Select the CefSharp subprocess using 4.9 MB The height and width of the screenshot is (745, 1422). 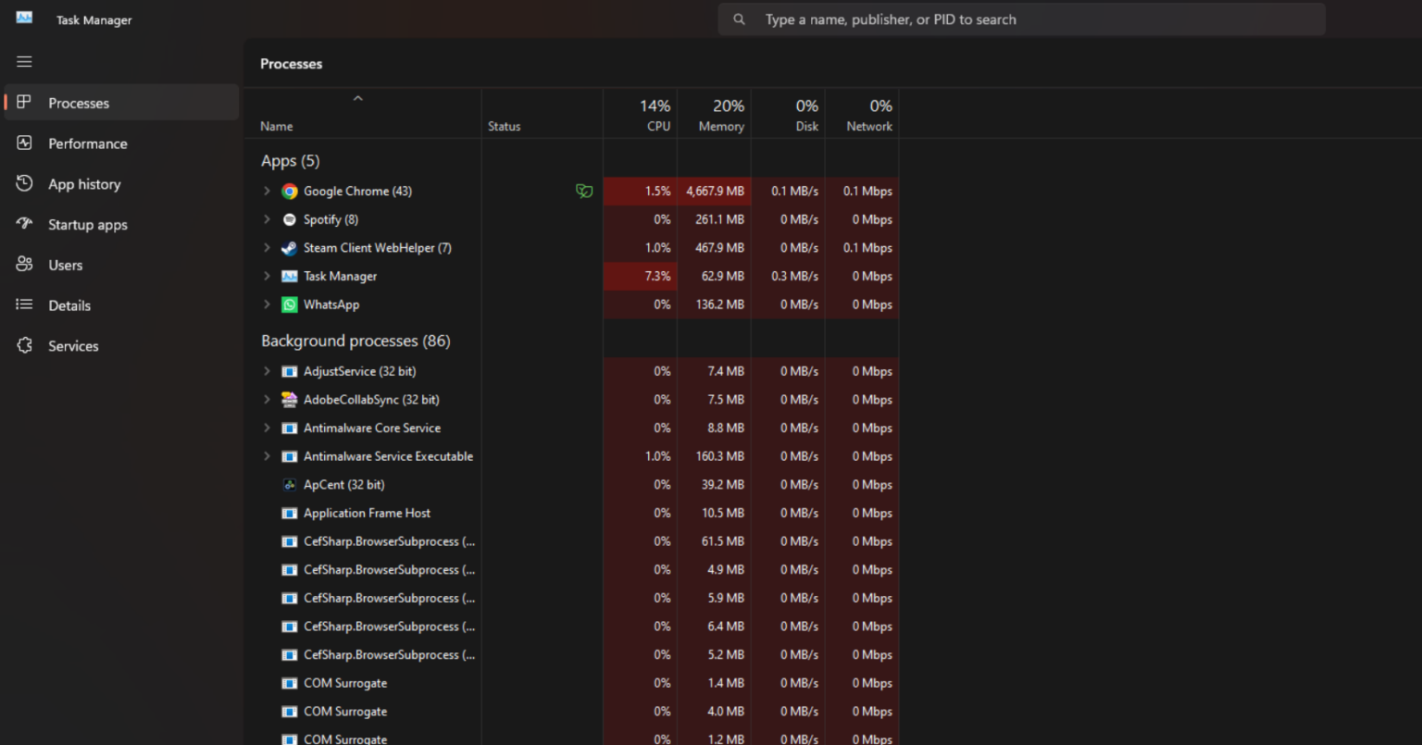(x=571, y=570)
